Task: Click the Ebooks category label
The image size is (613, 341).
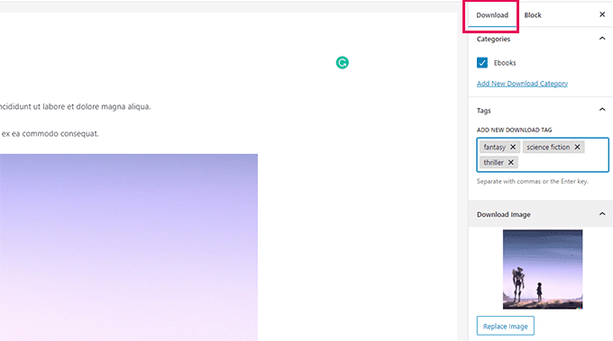Action: [x=505, y=63]
